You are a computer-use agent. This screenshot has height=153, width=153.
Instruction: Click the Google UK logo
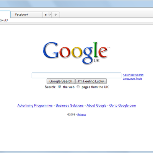(76, 53)
